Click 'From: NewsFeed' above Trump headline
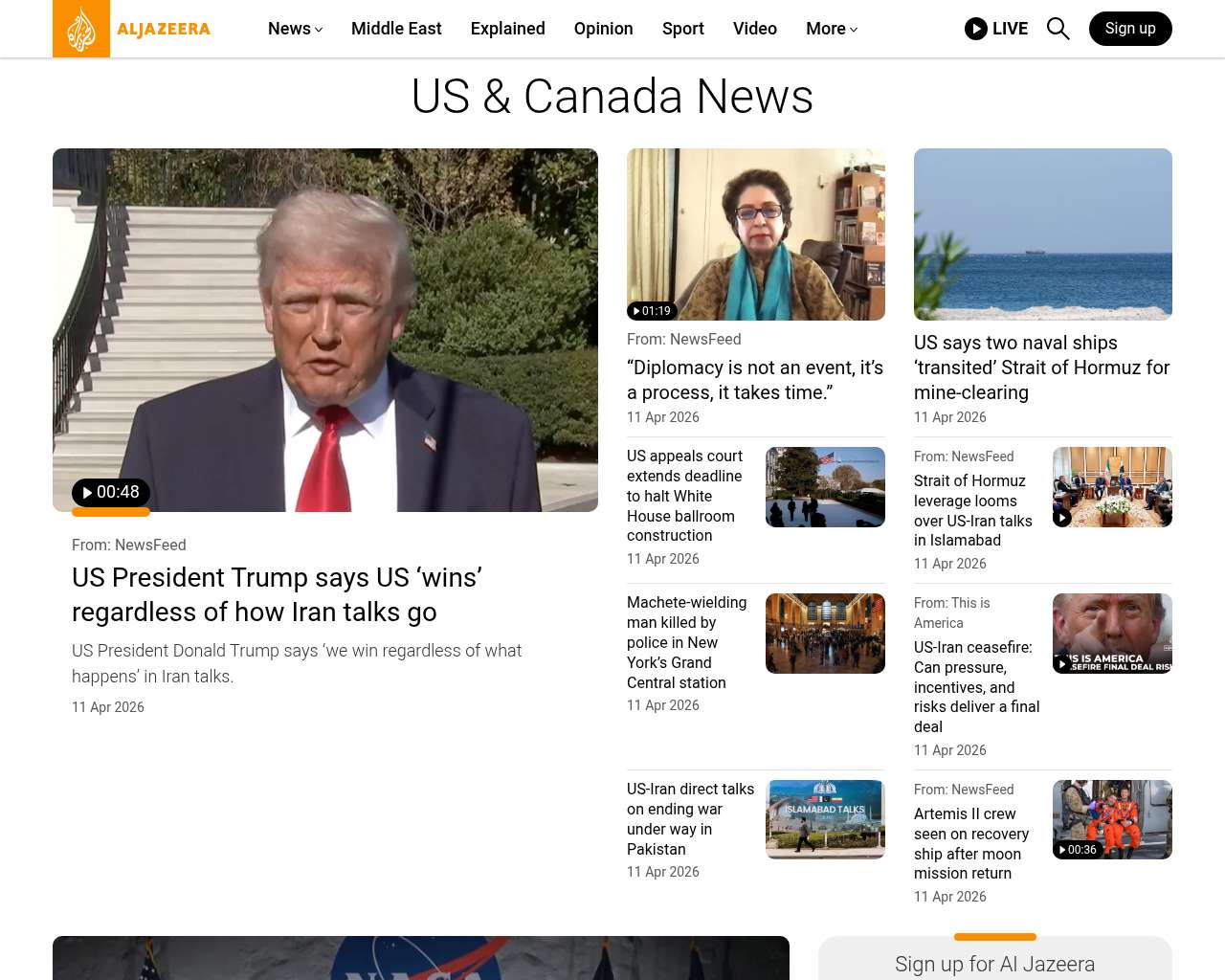 coord(129,545)
